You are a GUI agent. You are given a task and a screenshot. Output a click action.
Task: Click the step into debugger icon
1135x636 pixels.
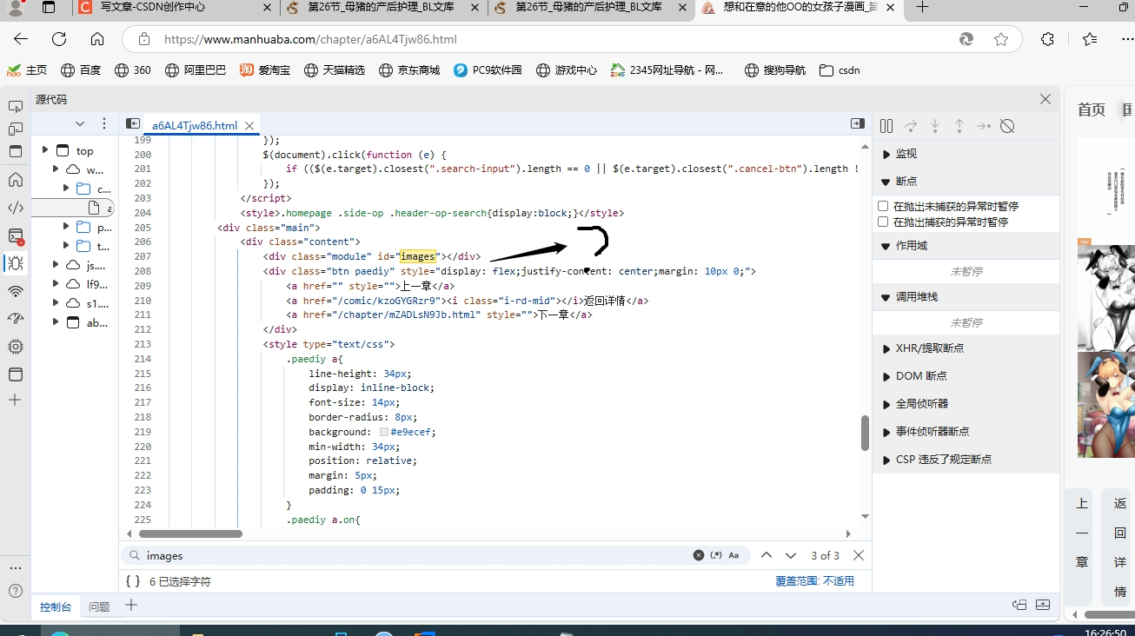[x=935, y=126]
